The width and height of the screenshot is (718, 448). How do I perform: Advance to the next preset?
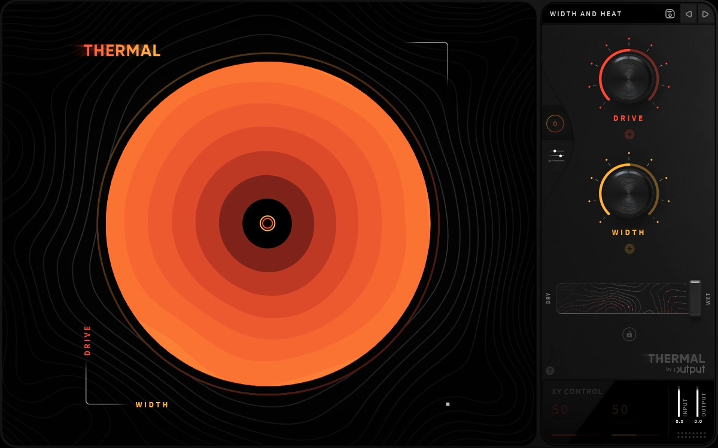705,14
